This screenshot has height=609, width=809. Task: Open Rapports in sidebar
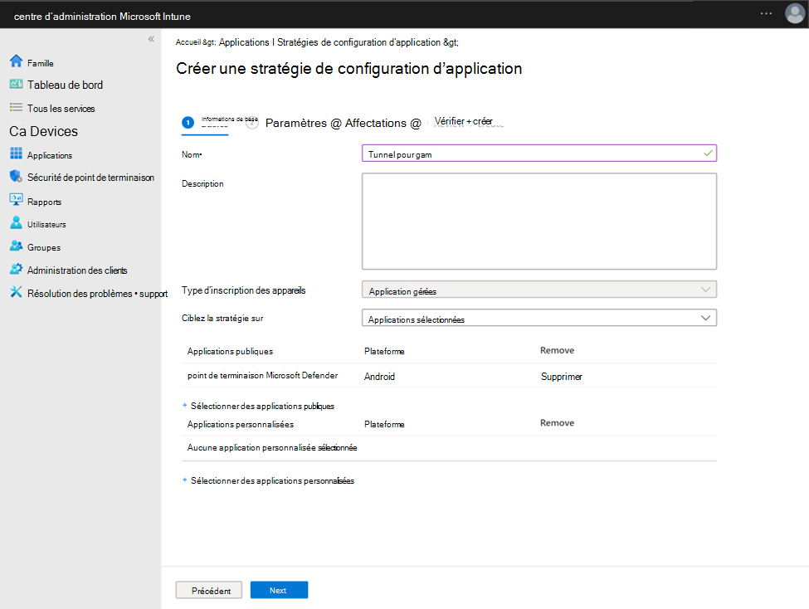pyautogui.click(x=44, y=202)
